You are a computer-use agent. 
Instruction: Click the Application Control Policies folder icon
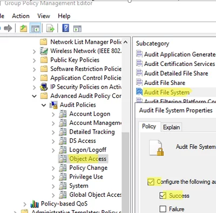[x=44, y=78]
